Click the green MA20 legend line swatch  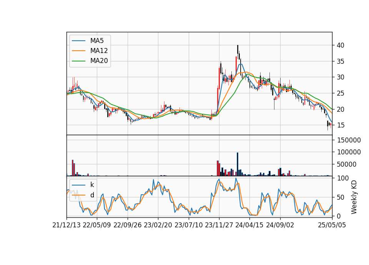tap(78, 61)
